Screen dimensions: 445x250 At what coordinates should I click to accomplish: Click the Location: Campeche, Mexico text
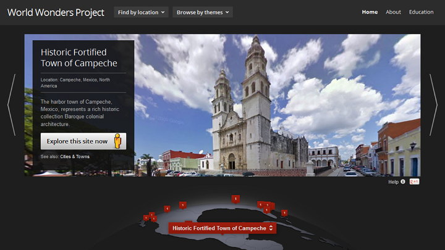(75, 83)
